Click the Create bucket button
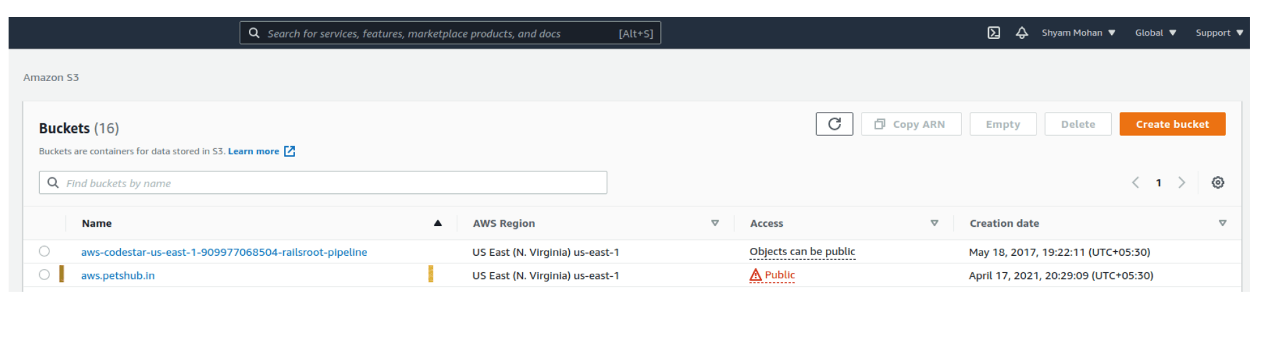Image resolution: width=1263 pixels, height=356 pixels. point(1172,124)
